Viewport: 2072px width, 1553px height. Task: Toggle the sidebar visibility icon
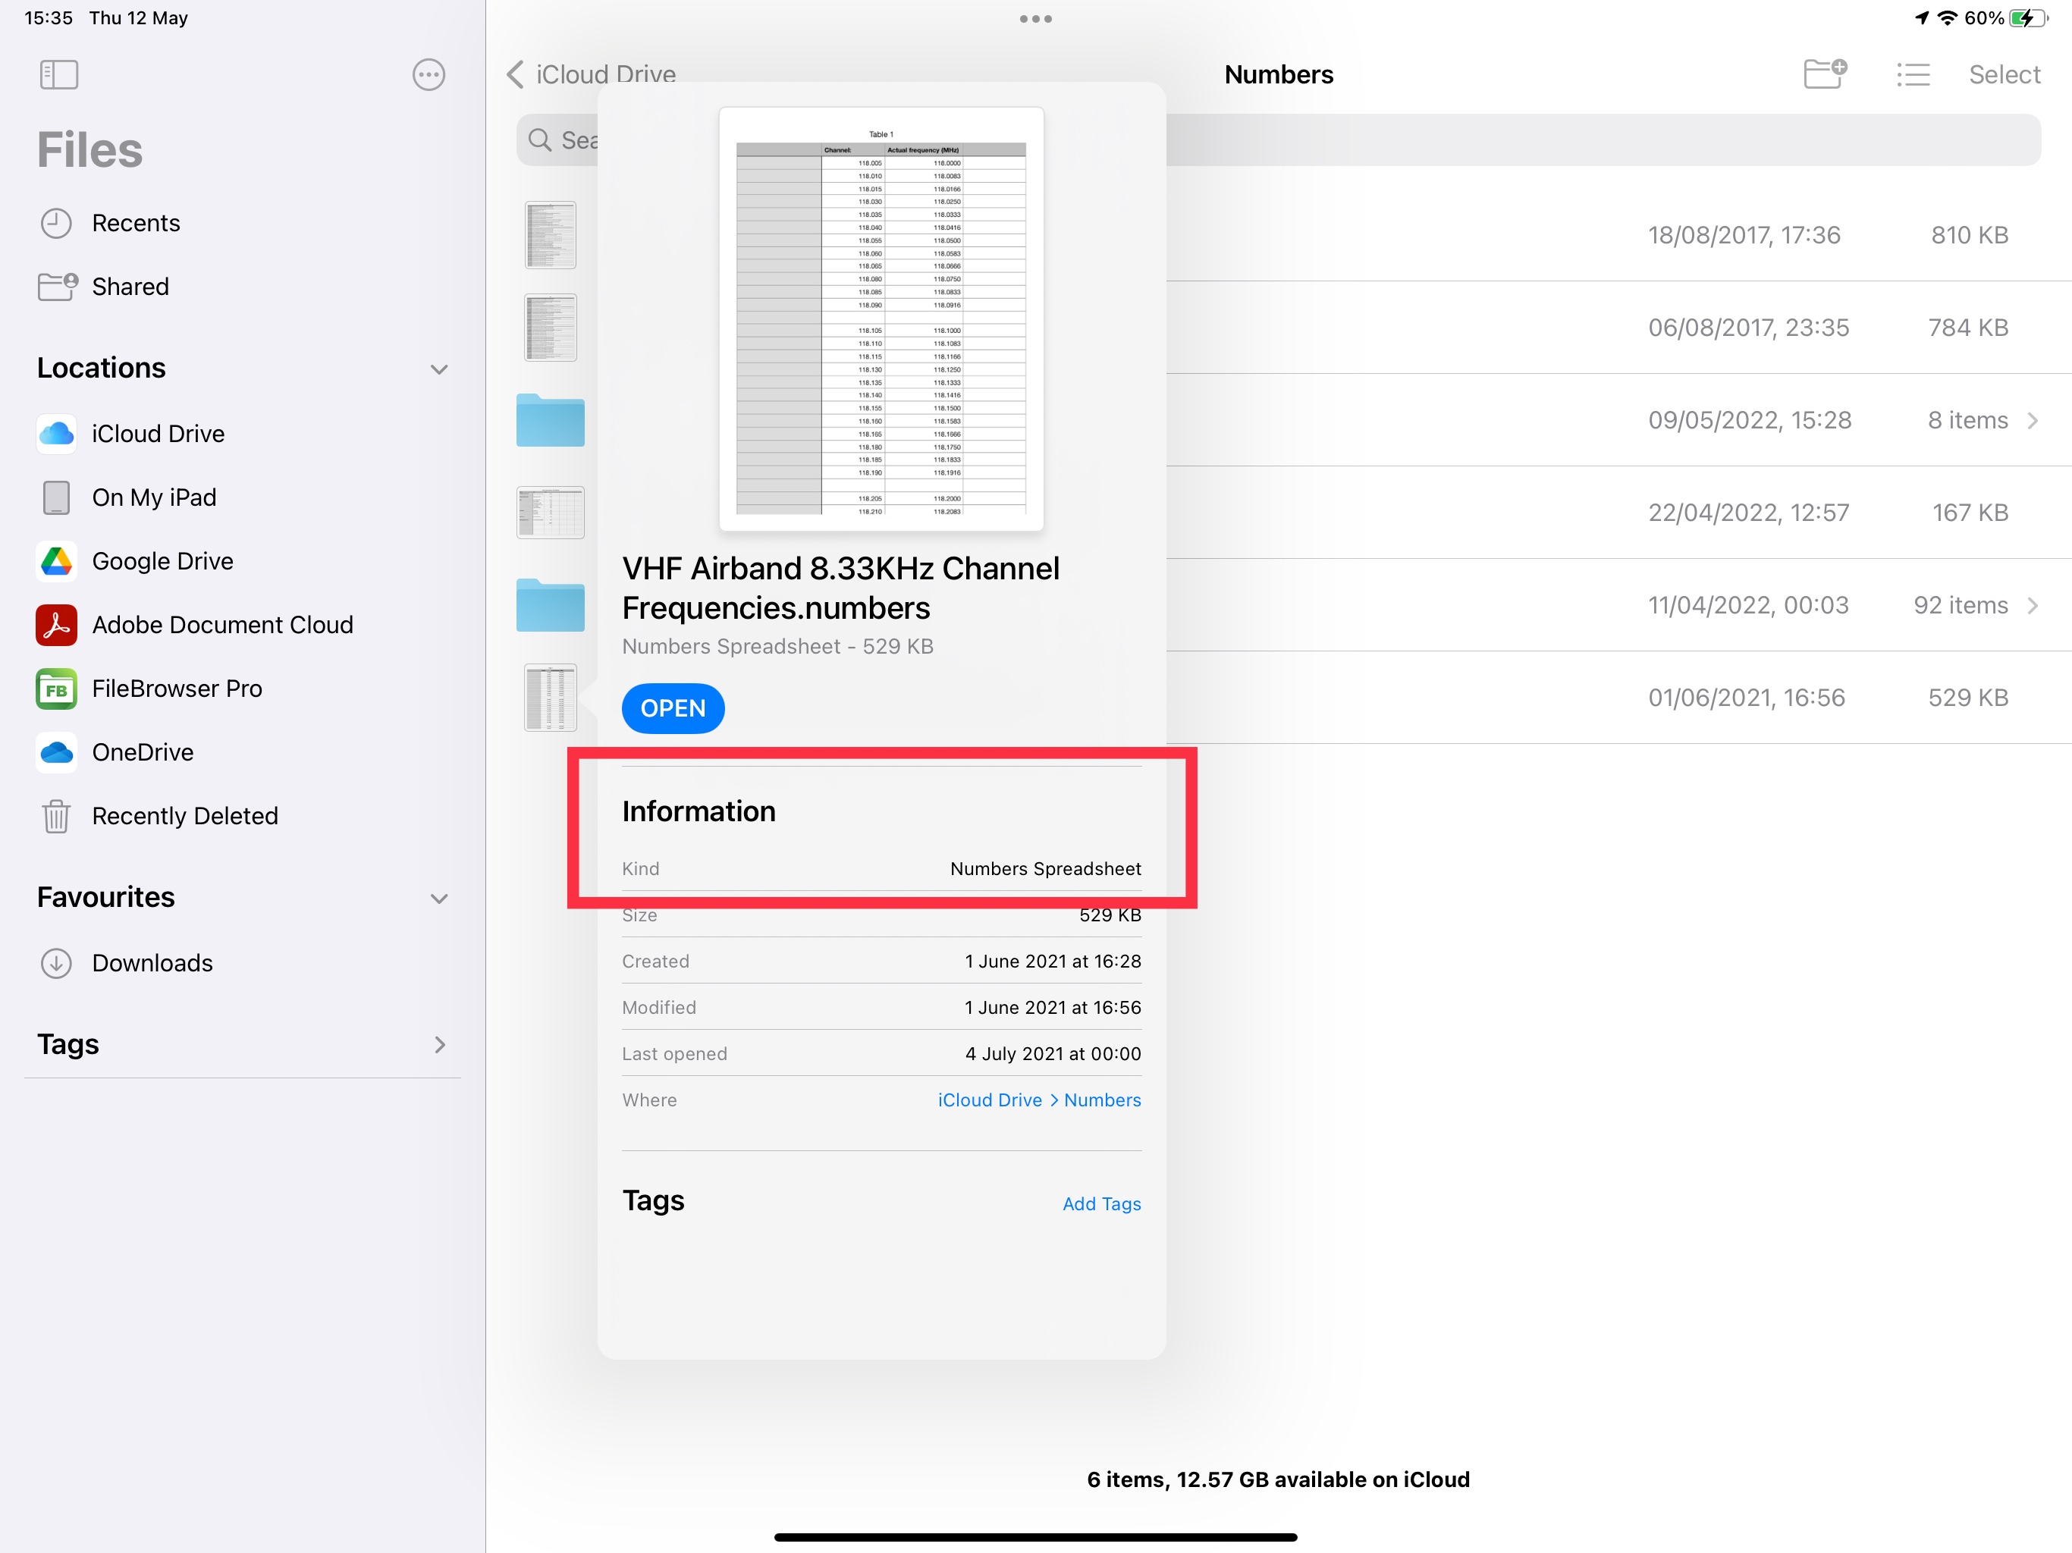point(59,75)
